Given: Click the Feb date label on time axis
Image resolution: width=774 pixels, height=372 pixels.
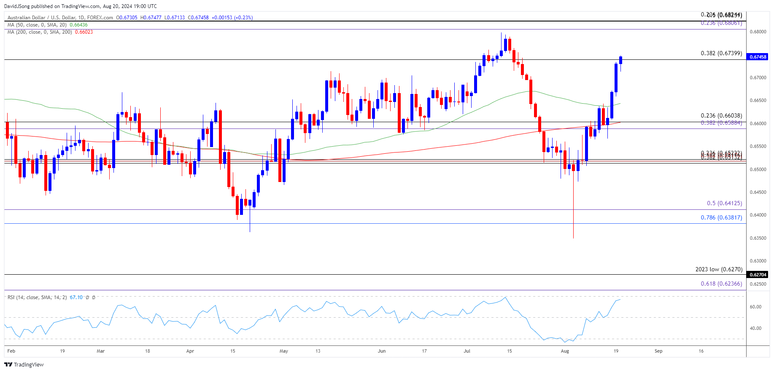Looking at the screenshot, I should [x=11, y=351].
